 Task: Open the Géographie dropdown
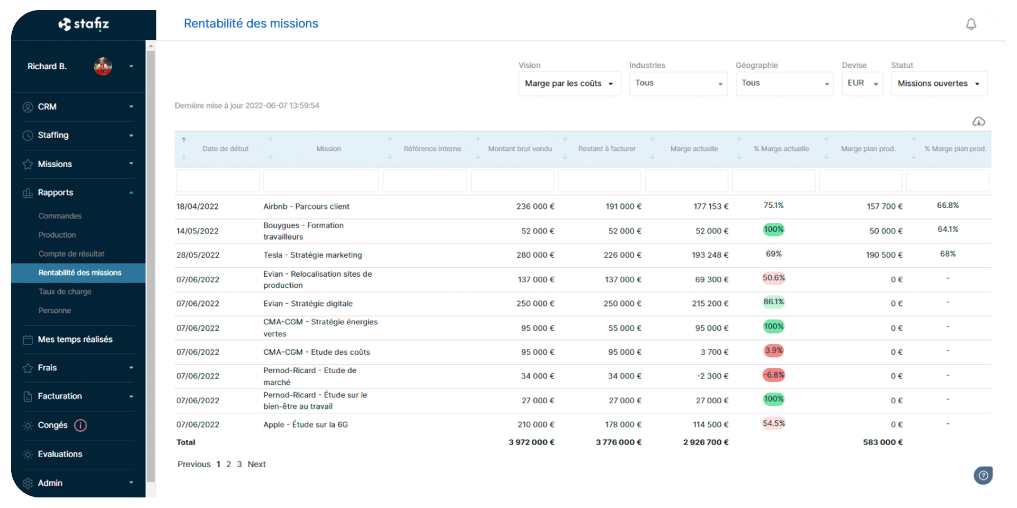(784, 84)
